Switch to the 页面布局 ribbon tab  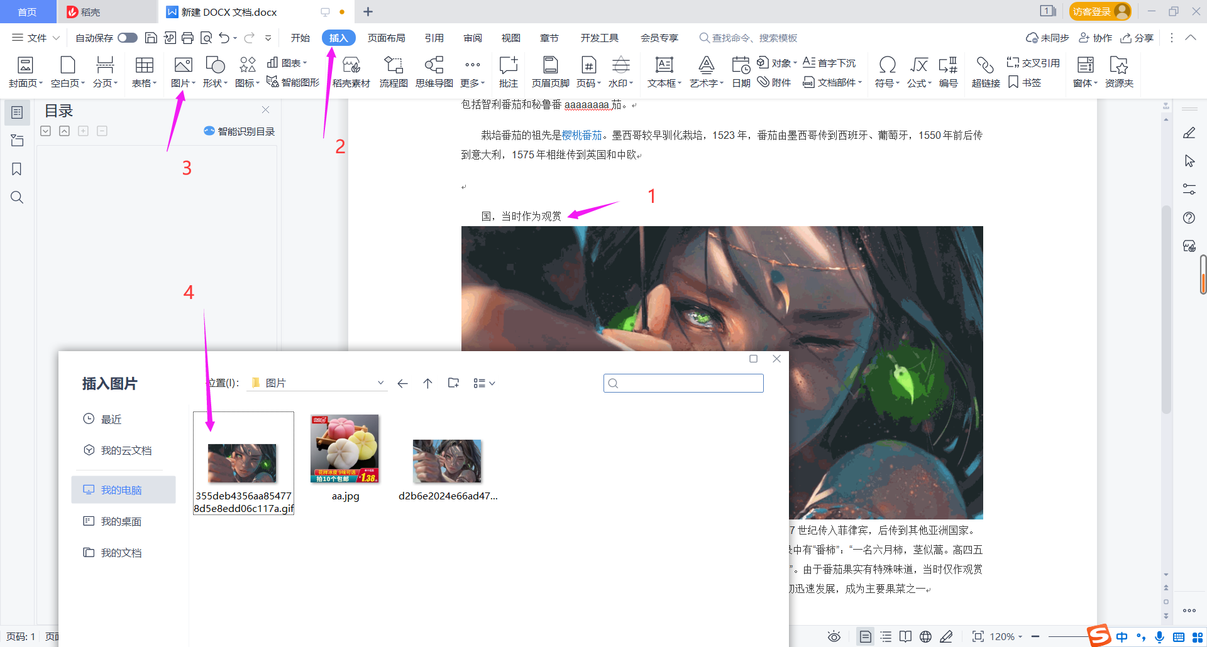[386, 38]
